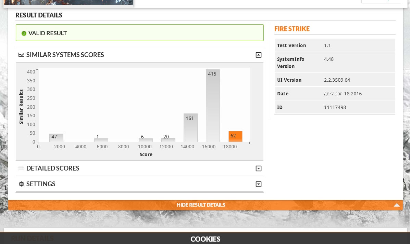Viewport: 410px width, 244px height.
Task: Click the white up arrow on the orange bar
Action: pyautogui.click(x=397, y=205)
